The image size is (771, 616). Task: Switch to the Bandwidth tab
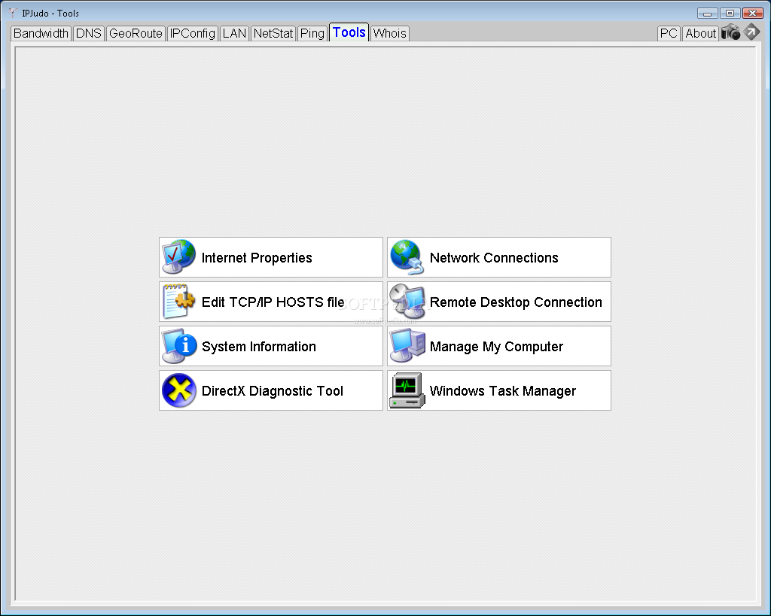41,33
